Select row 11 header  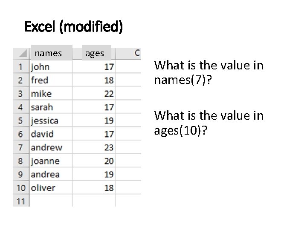click(21, 201)
